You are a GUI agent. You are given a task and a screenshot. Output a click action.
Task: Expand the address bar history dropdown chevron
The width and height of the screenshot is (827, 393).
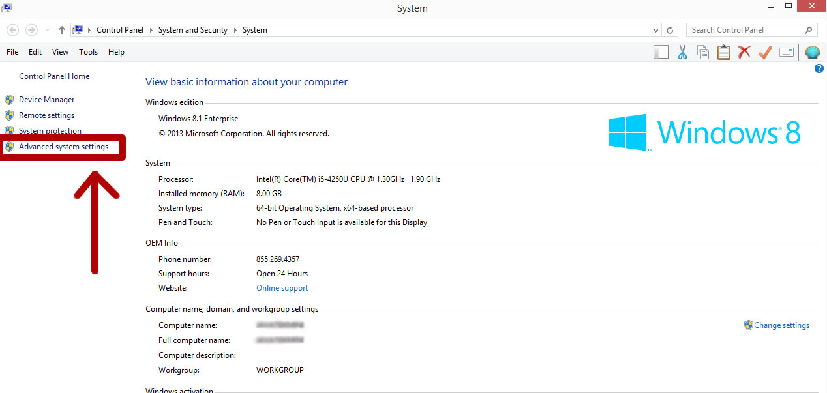coord(655,30)
